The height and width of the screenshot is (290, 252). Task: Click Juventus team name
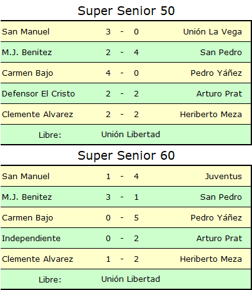coord(223,177)
